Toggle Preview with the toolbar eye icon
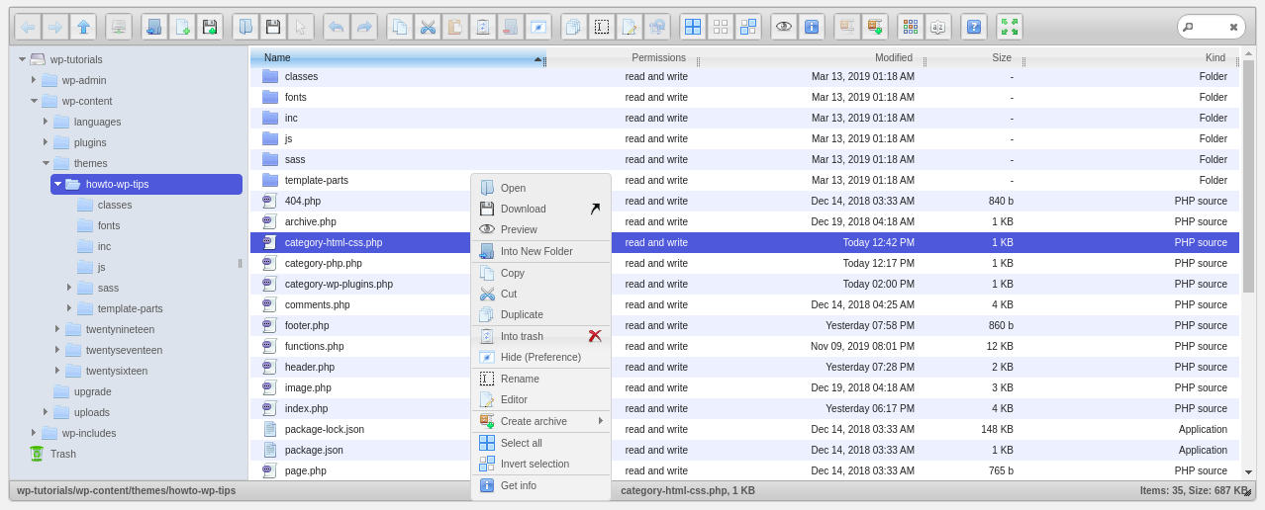The height and width of the screenshot is (510, 1265). [x=784, y=27]
